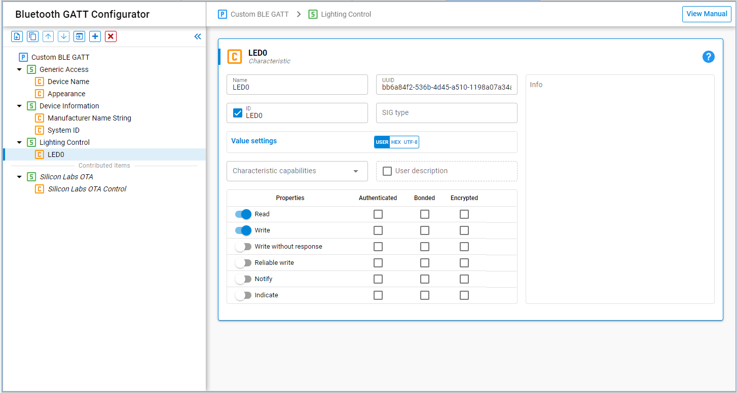The height and width of the screenshot is (393, 737).
Task: Turn off the Read property toggle
Action: pyautogui.click(x=243, y=214)
